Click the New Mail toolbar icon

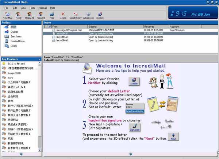(x=7, y=15)
